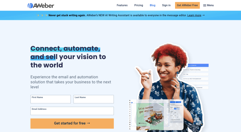This screenshot has height=132, width=241.
Task: Open the Features nav item
Action: coord(122,5)
